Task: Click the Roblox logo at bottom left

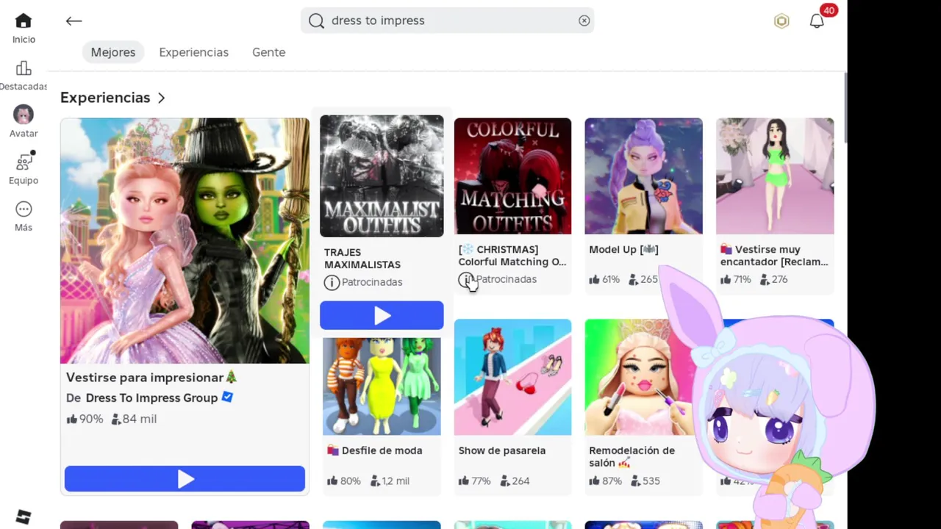Action: coord(24,517)
